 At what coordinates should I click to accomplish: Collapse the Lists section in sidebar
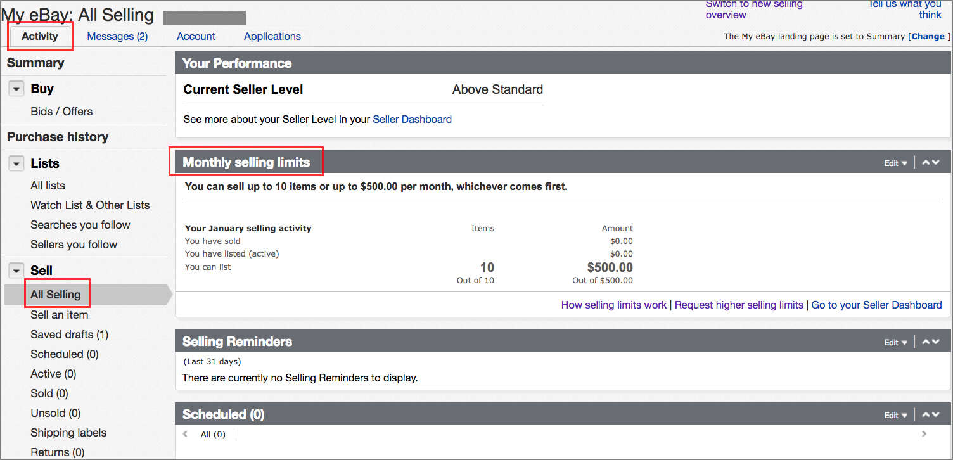click(x=16, y=163)
